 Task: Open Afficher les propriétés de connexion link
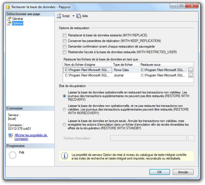pos(31,137)
